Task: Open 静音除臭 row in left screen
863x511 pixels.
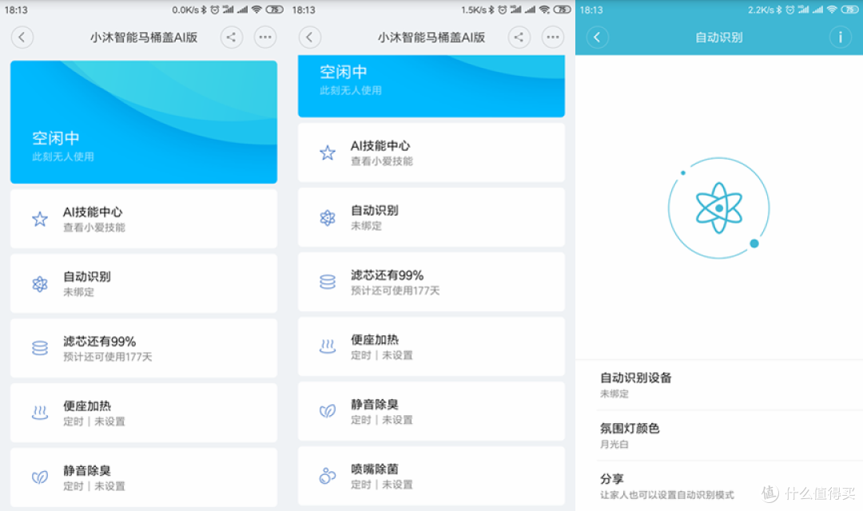Action: coord(144,477)
